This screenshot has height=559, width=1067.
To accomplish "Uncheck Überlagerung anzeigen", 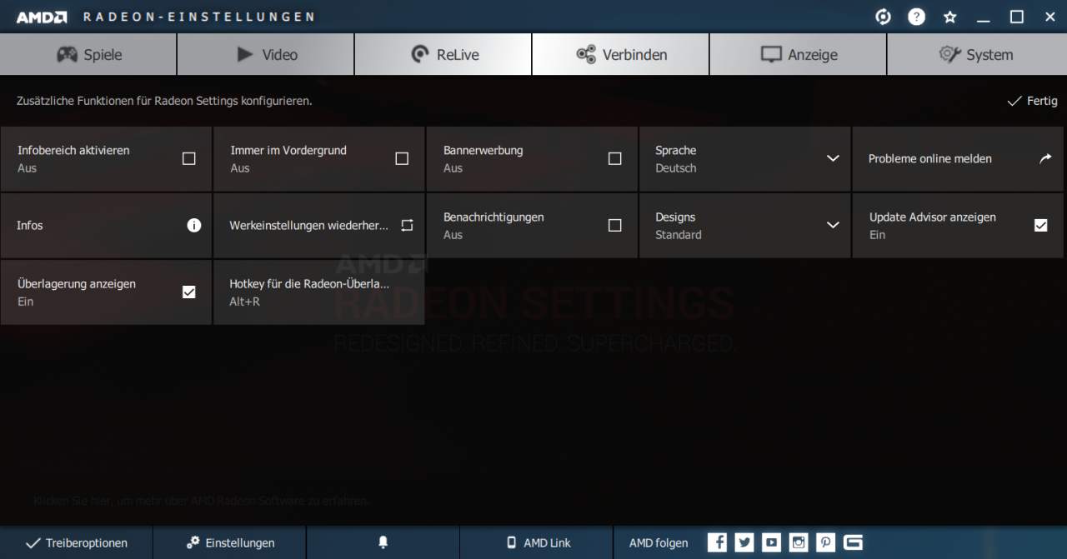I will [189, 292].
